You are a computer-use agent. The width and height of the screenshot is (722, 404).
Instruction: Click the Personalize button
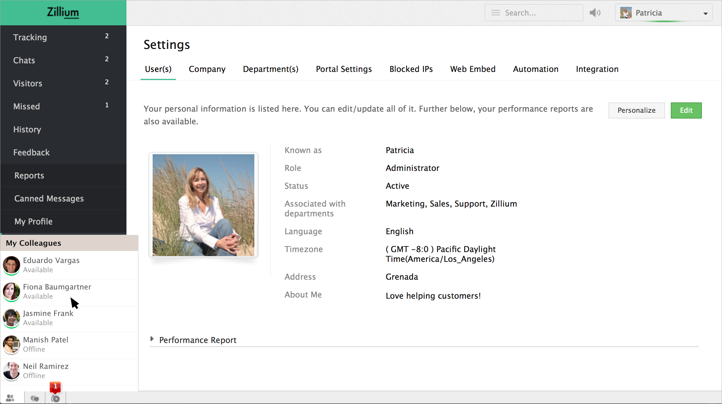pyautogui.click(x=636, y=110)
